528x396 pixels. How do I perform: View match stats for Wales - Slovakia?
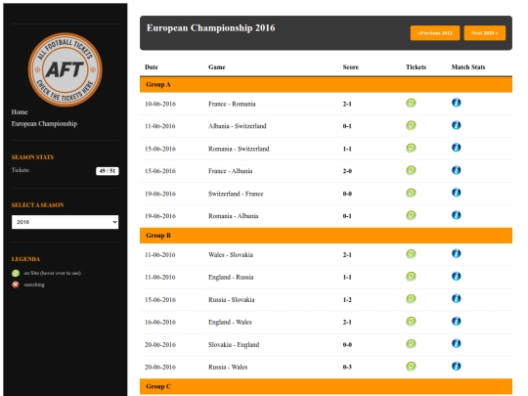[x=457, y=253]
